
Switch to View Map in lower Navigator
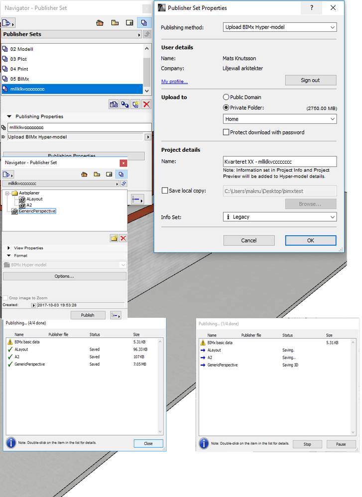[x=97, y=174]
